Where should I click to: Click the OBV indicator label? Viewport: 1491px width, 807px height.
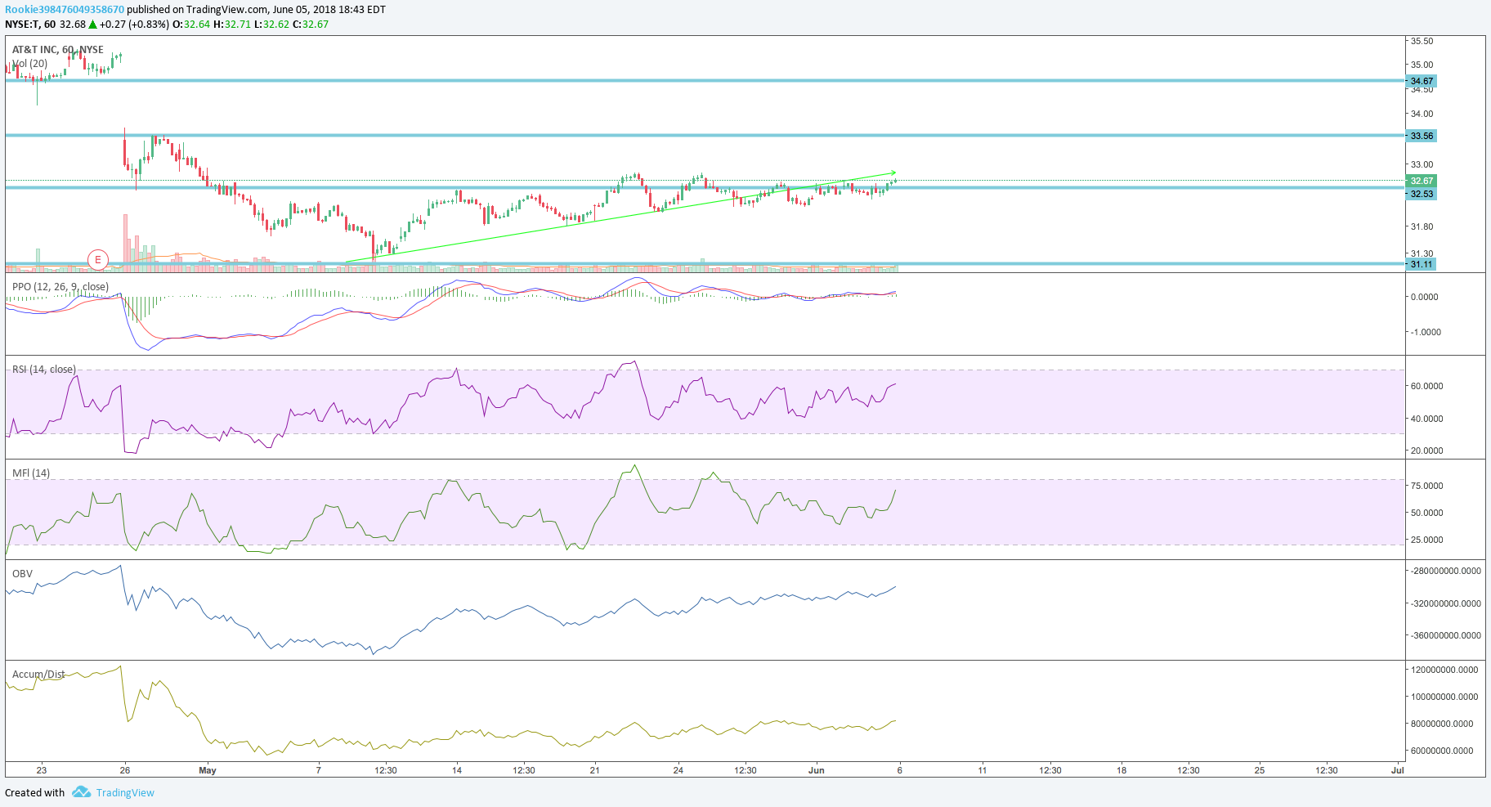(x=22, y=573)
